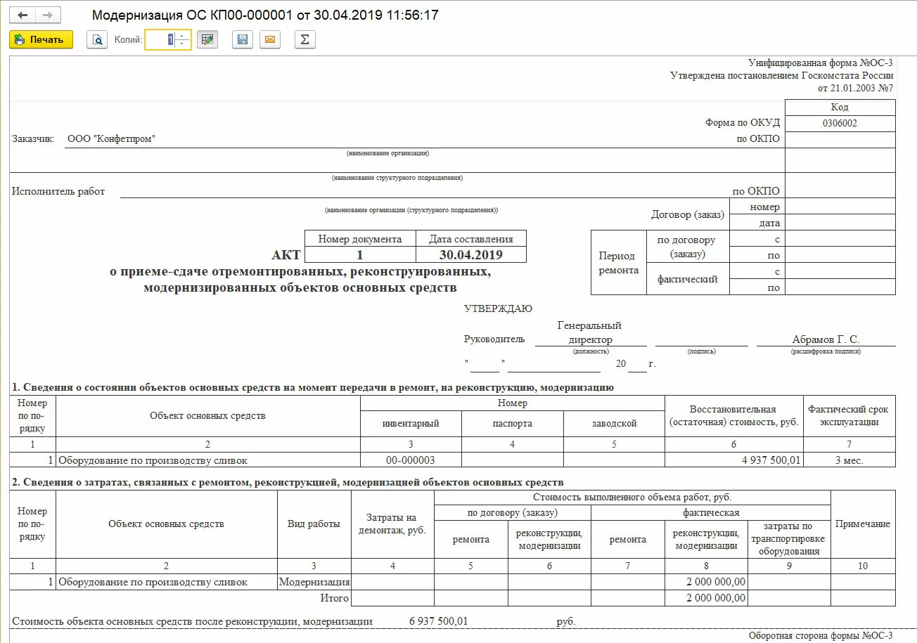Increase copies with up stepper arrow

coord(183,35)
